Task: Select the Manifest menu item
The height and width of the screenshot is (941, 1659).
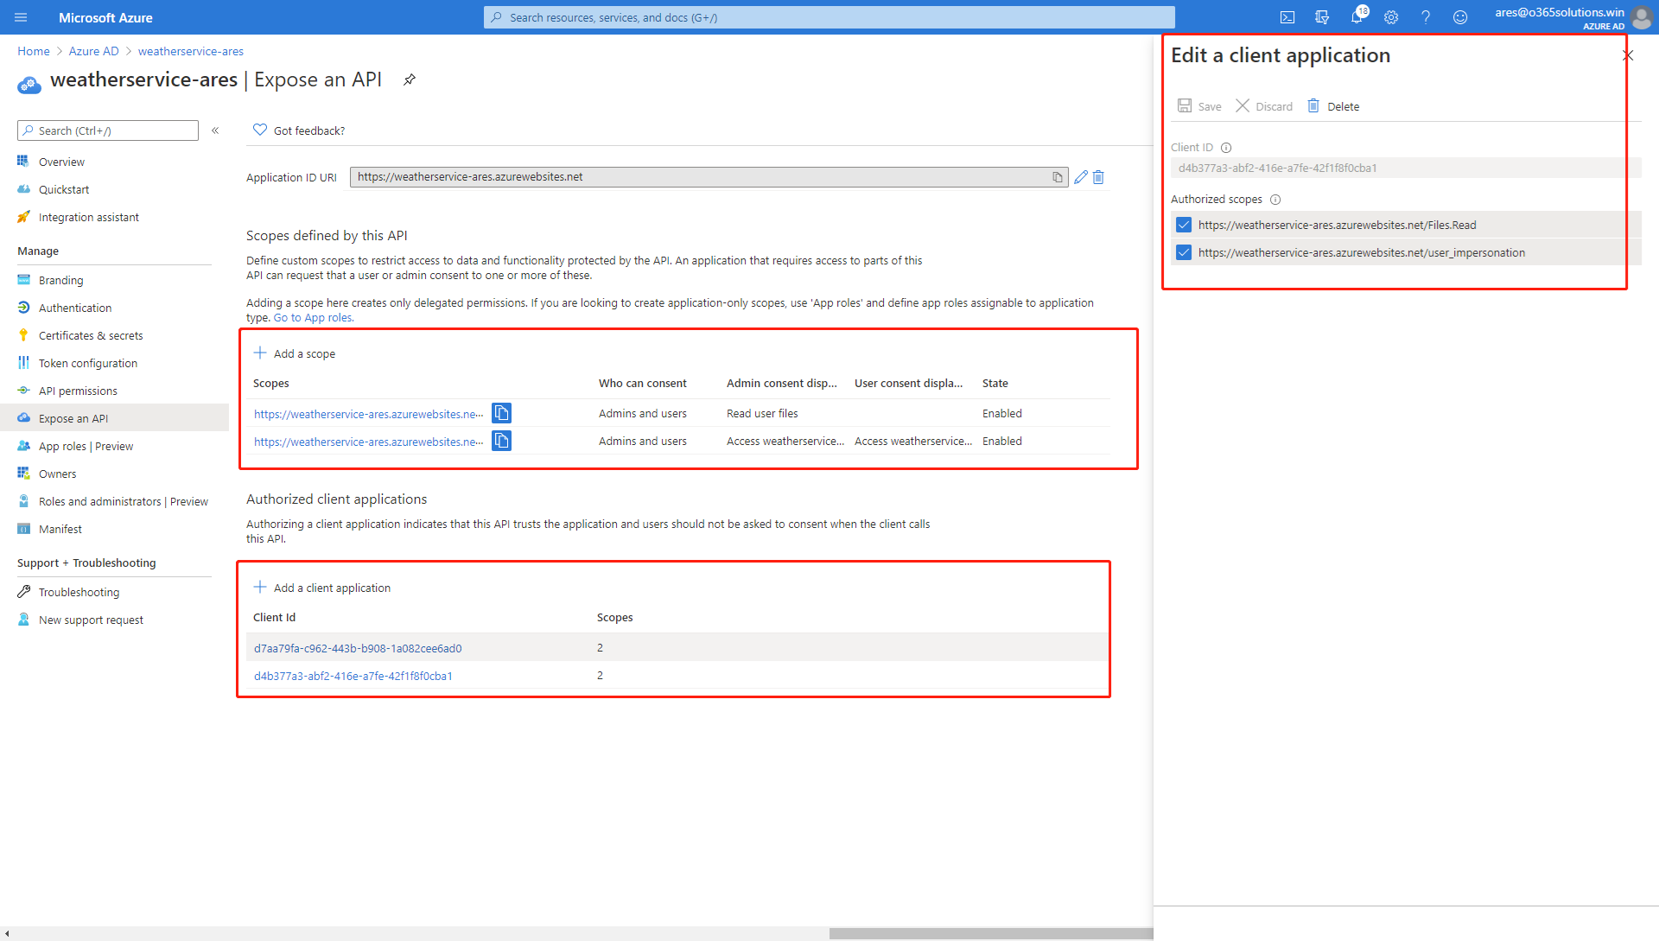Action: click(x=61, y=529)
